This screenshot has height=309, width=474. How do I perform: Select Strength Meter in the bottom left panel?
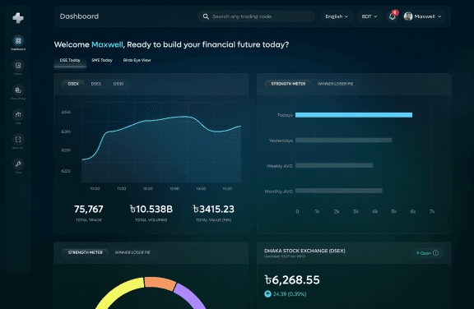86,252
